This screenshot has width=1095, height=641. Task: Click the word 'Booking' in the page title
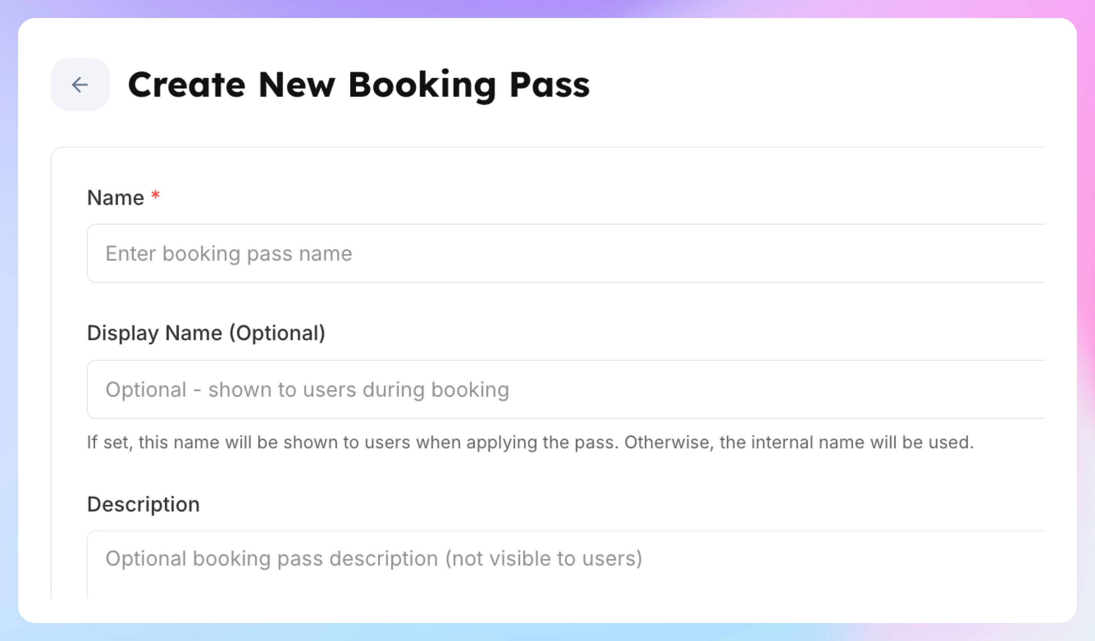click(x=422, y=85)
